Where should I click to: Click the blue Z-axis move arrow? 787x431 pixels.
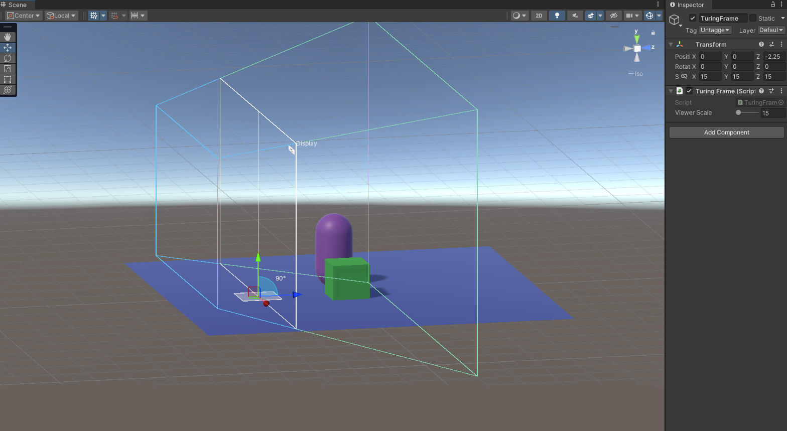(x=297, y=295)
